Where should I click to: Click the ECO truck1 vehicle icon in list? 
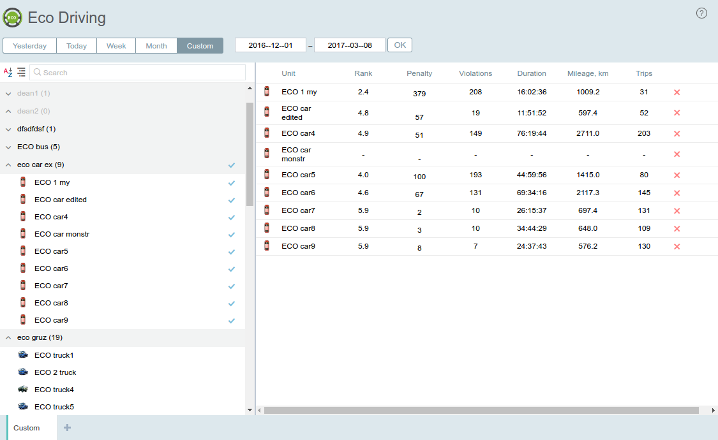tap(23, 355)
